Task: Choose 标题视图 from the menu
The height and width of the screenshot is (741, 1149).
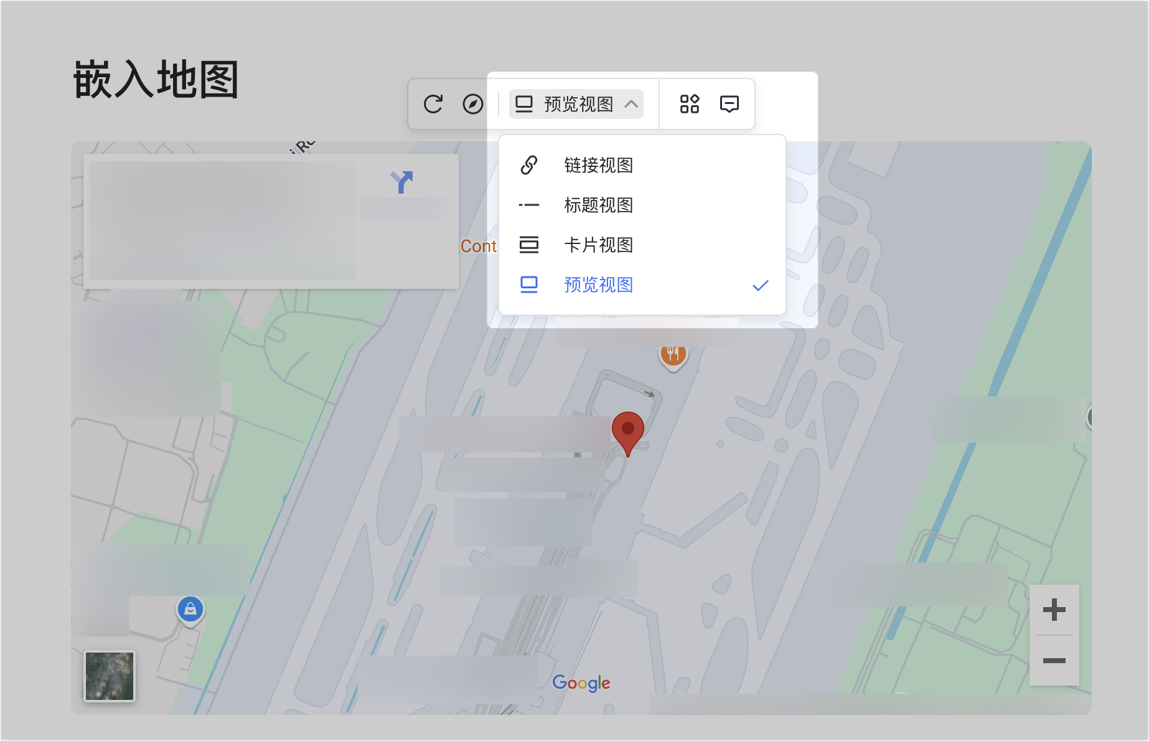Action: coord(598,205)
